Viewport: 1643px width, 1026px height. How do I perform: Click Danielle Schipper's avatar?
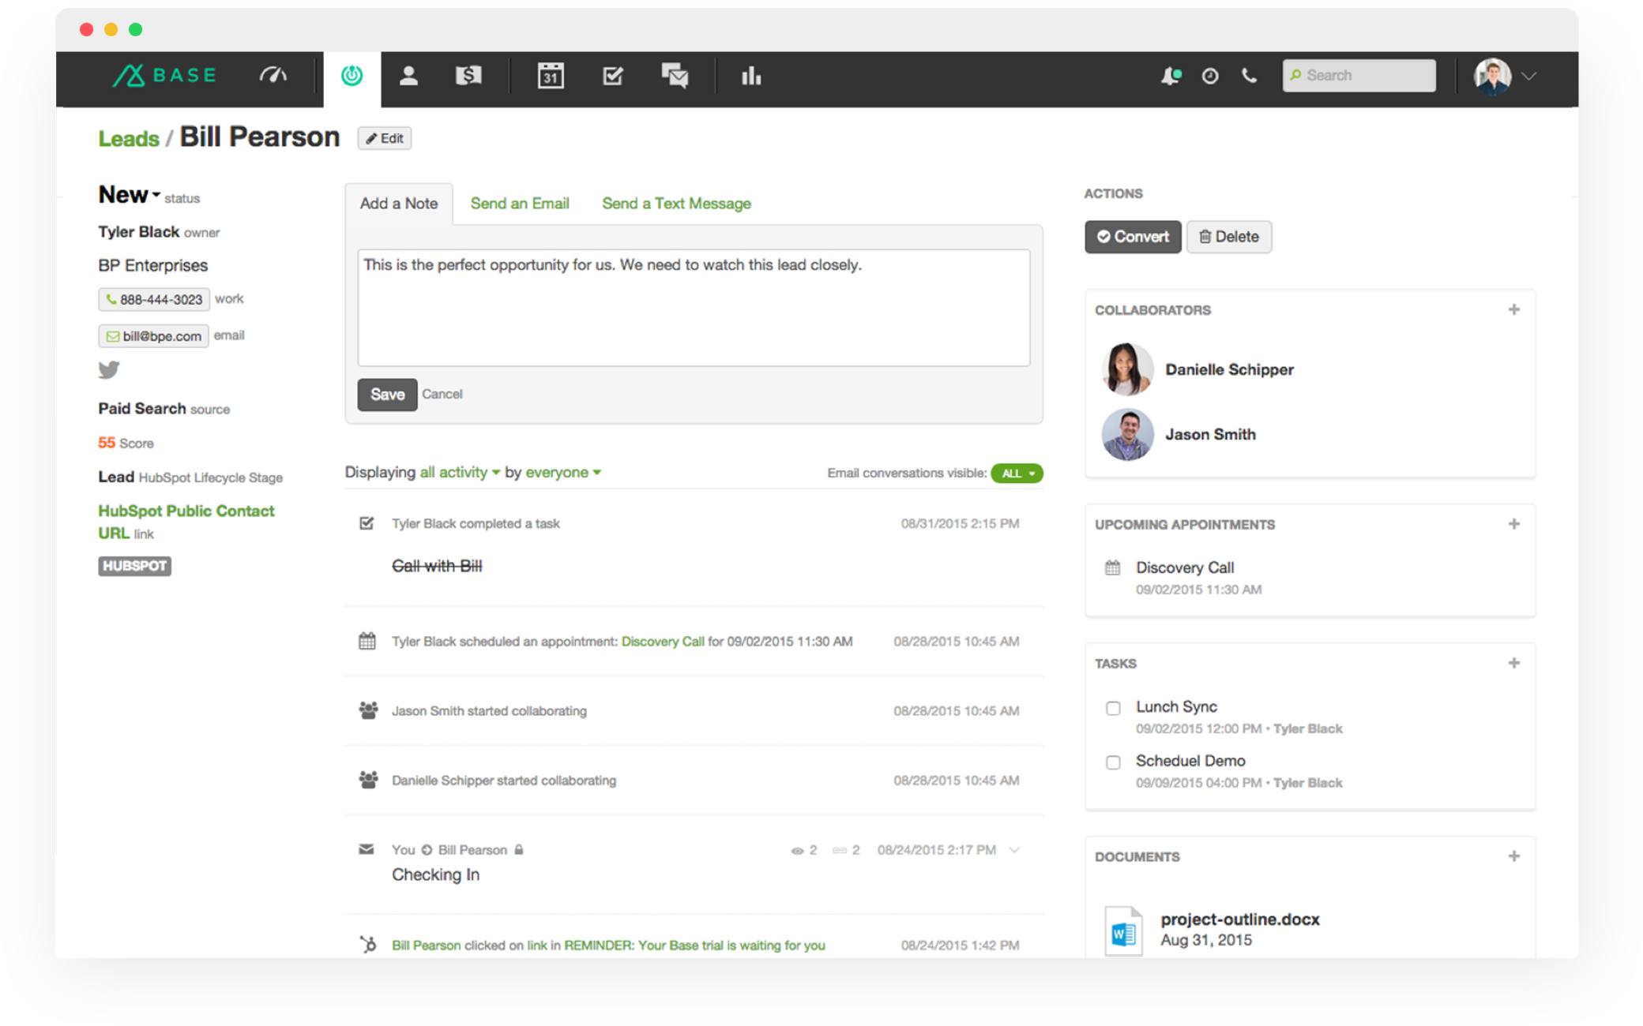tap(1128, 369)
